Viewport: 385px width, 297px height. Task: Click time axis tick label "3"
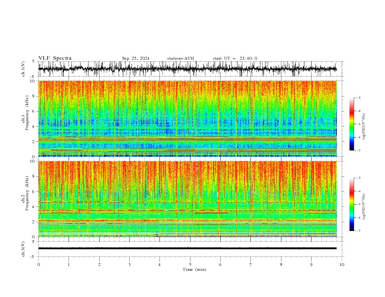click(x=129, y=264)
